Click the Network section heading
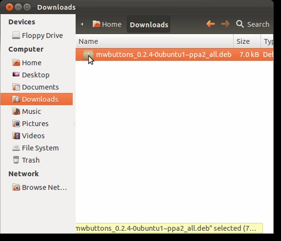The width and height of the screenshot is (281, 241). 23,174
